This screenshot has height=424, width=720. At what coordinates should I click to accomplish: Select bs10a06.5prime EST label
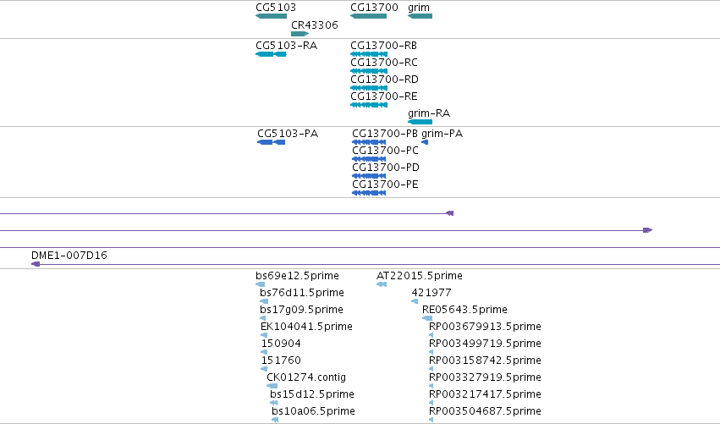[x=313, y=411]
